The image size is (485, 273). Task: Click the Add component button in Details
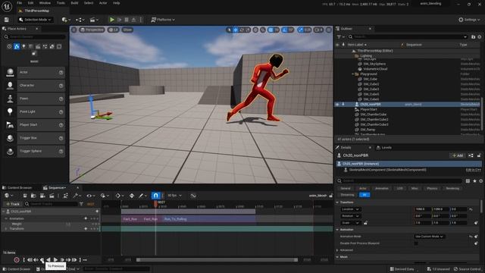[458, 155]
